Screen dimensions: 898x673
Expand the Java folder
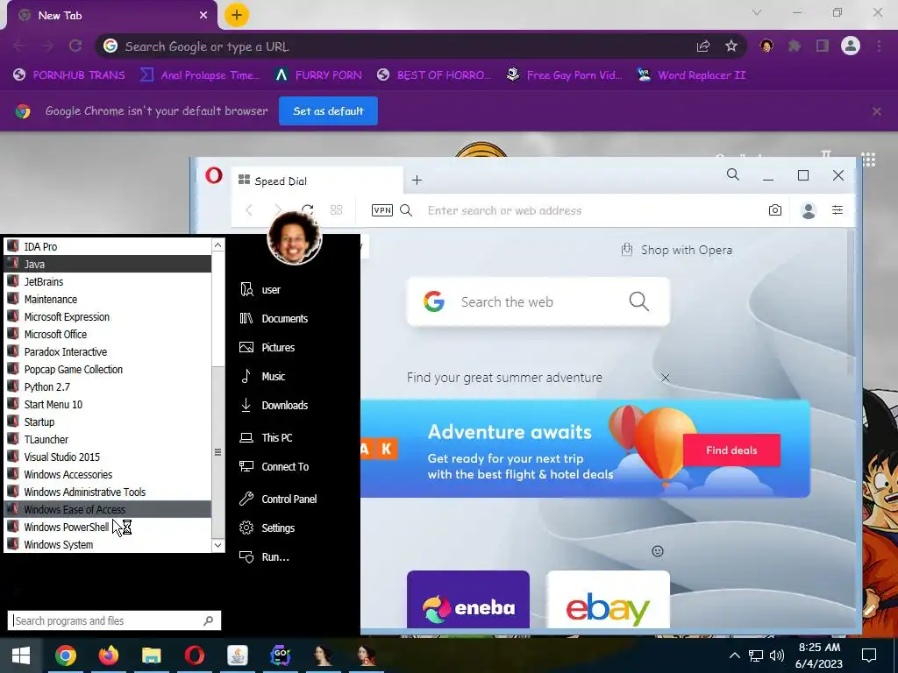point(108,264)
